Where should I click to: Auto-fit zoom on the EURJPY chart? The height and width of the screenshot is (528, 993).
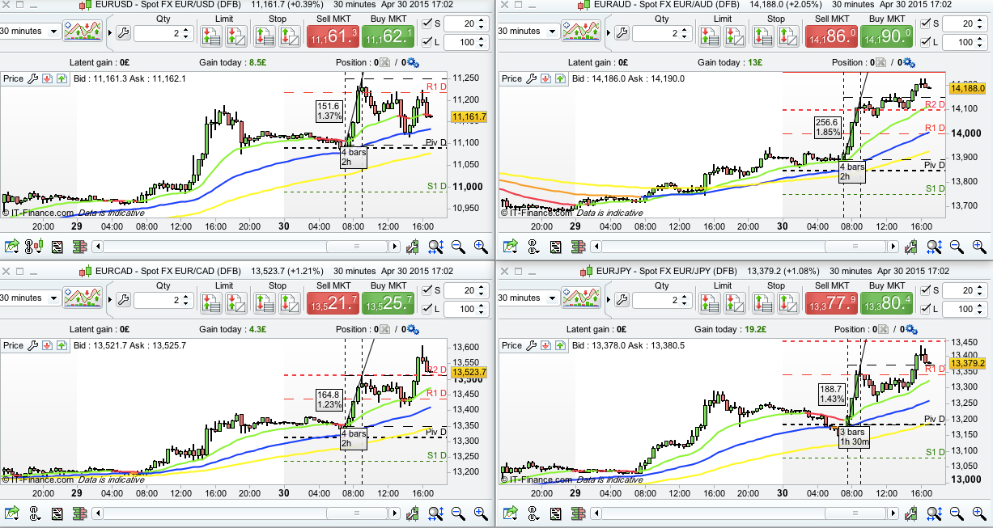[x=932, y=513]
